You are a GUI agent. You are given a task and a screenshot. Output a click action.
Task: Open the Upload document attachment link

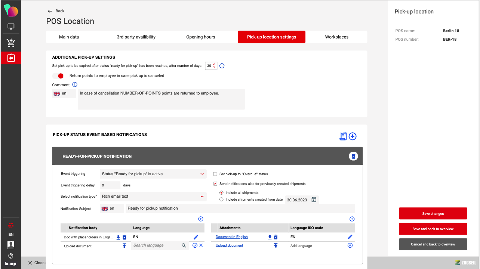(x=229, y=245)
